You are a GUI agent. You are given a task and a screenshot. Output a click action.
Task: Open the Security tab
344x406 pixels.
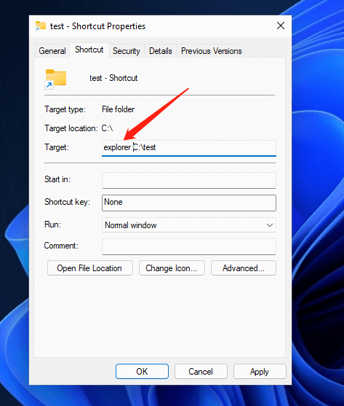point(127,51)
